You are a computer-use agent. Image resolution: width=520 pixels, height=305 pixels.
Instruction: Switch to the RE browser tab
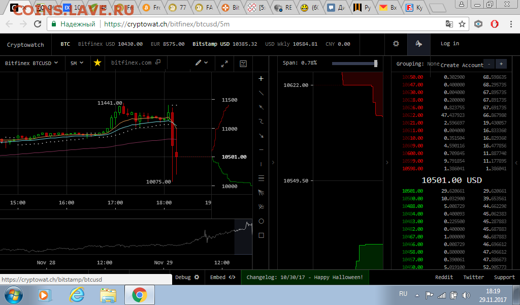click(x=284, y=7)
